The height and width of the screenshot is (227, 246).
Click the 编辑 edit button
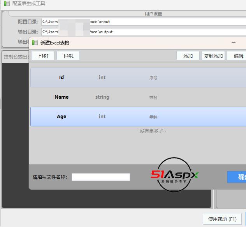click(x=237, y=56)
